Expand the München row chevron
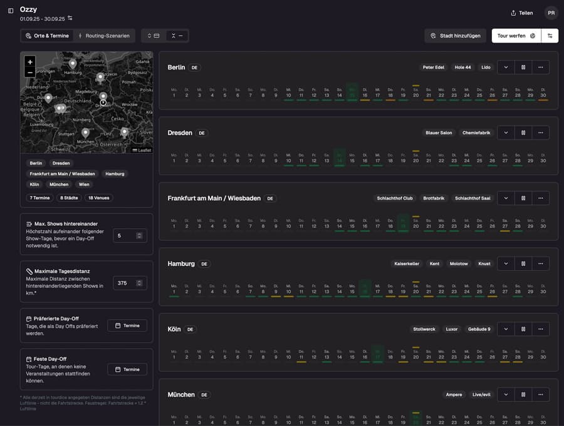This screenshot has width=564, height=426. (506, 394)
